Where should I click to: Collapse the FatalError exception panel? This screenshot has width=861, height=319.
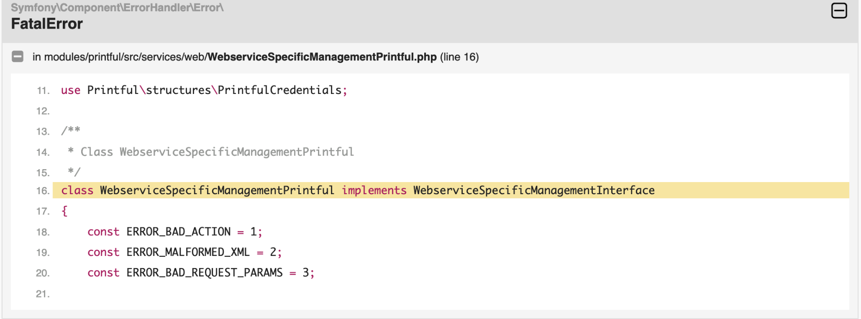[839, 11]
